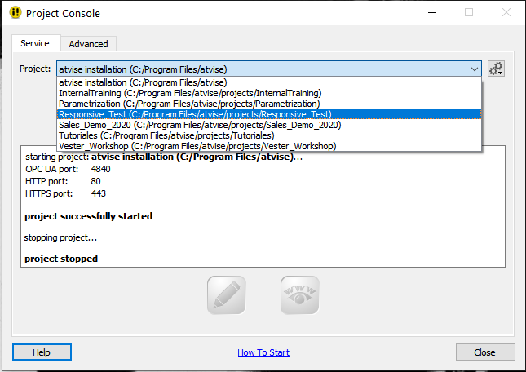Click the Project Console title text
The height and width of the screenshot is (372, 526).
(63, 13)
